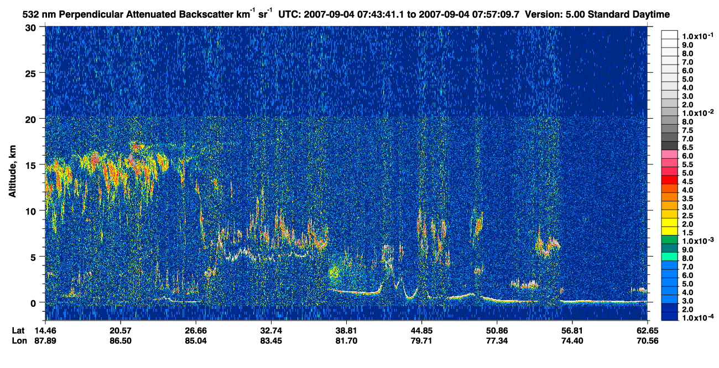Click the 'Lon' row label
The image size is (719, 368).
click(x=18, y=340)
